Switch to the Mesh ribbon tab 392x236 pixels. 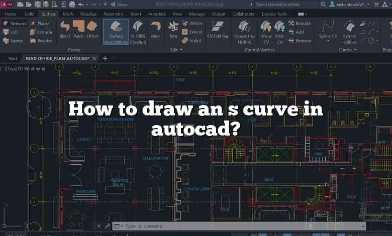pos(68,14)
